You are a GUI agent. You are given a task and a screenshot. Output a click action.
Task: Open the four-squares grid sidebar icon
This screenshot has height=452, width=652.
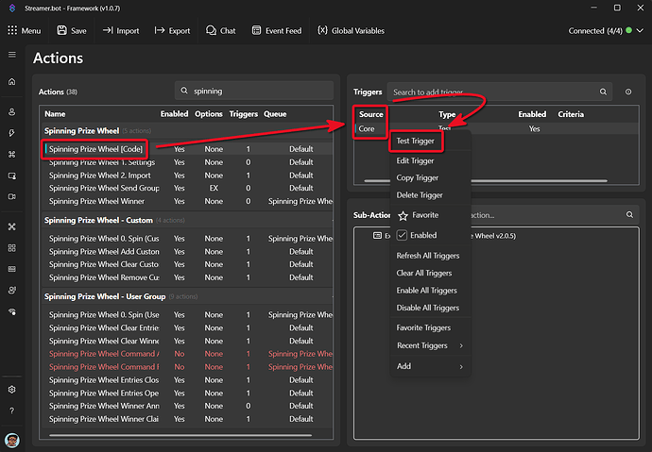[x=12, y=248]
